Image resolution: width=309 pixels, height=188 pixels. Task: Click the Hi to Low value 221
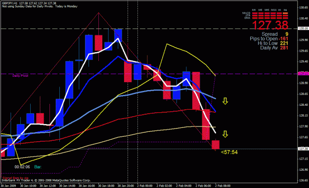click(x=284, y=43)
